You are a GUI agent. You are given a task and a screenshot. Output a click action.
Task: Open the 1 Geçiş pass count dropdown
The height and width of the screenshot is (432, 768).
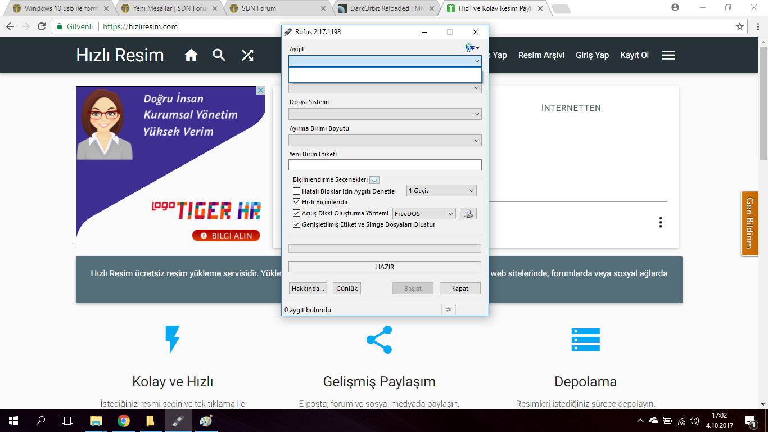tap(441, 191)
